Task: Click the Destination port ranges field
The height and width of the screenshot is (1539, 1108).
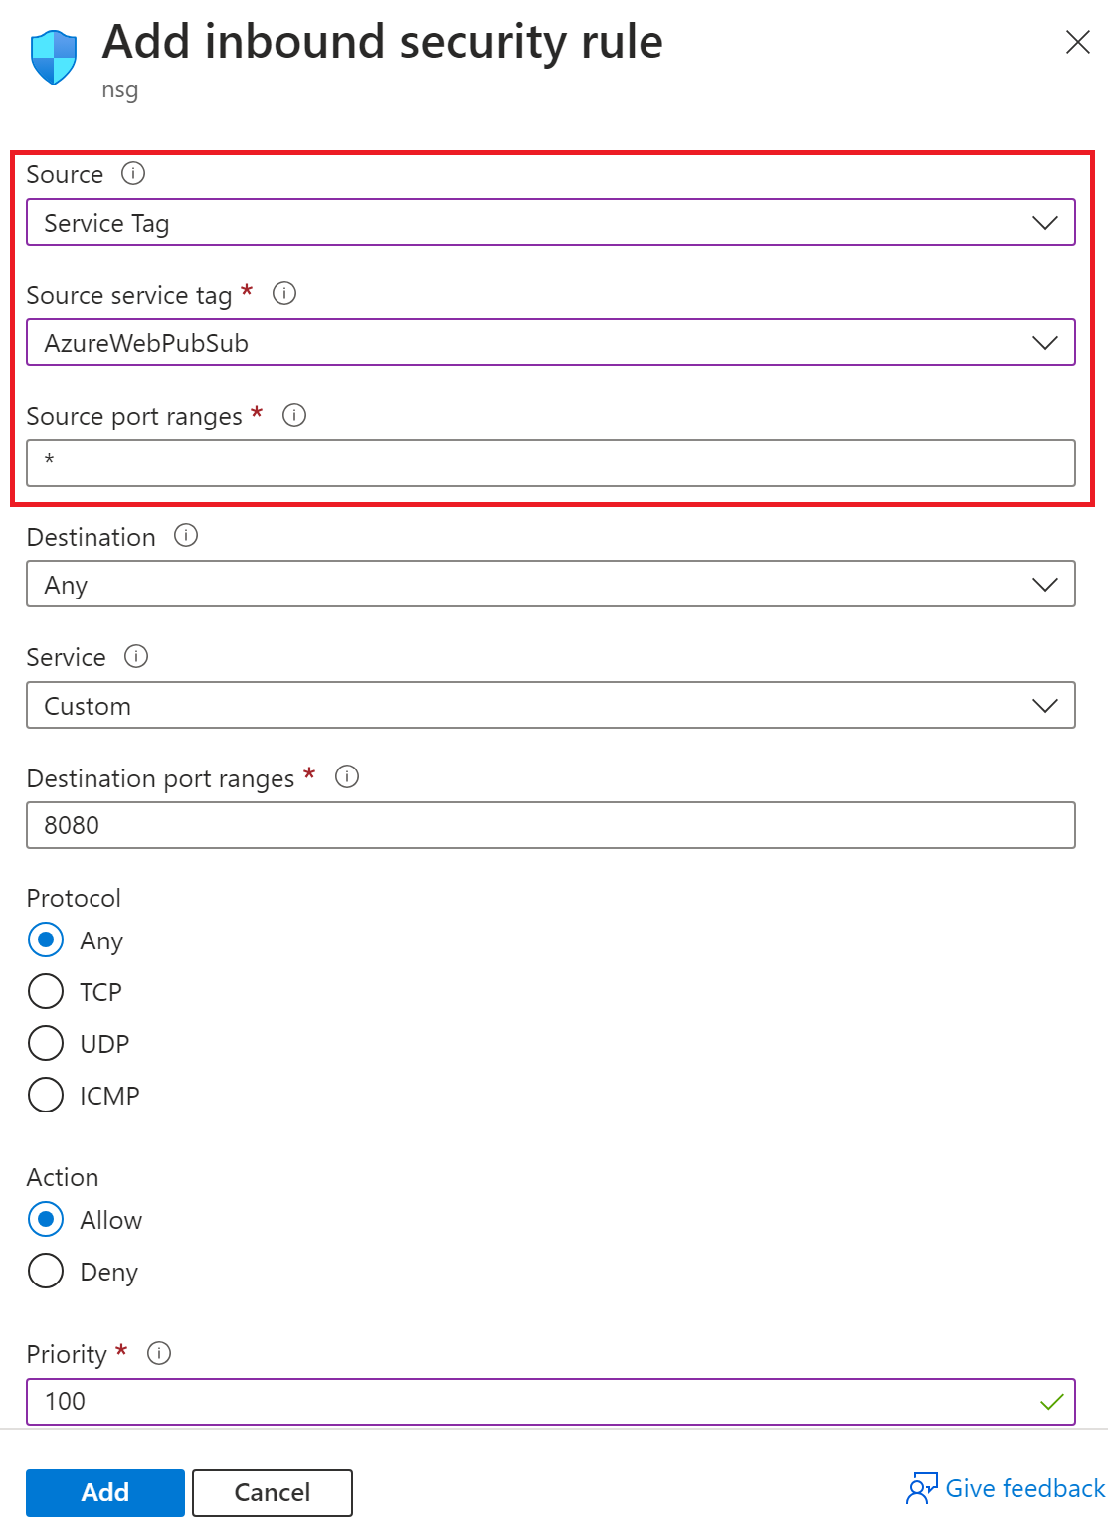Action: coord(550,825)
